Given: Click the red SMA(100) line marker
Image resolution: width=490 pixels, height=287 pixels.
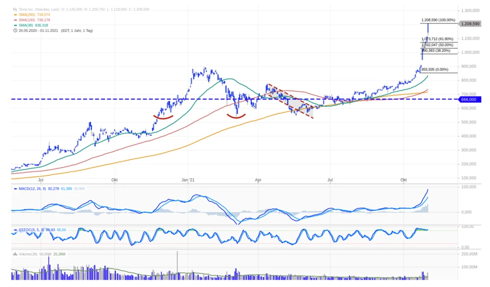Looking at the screenshot, I should pos(15,20).
